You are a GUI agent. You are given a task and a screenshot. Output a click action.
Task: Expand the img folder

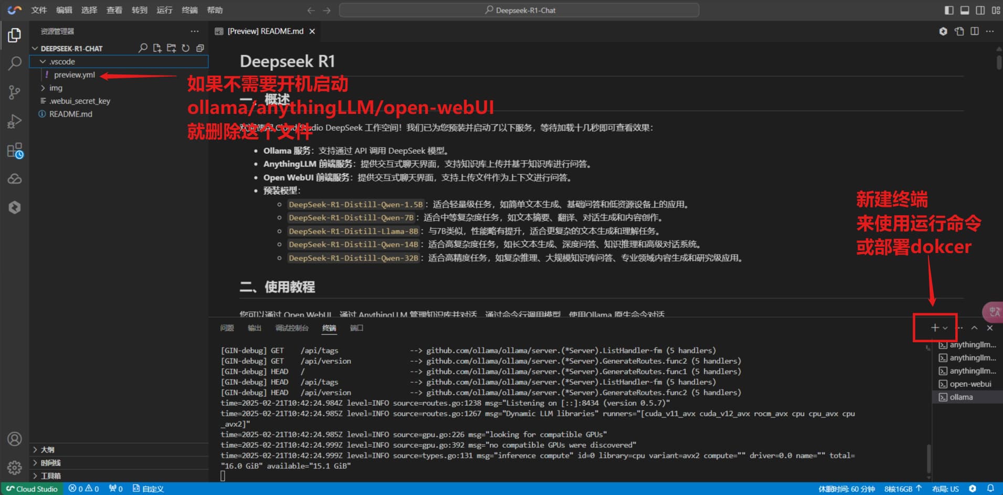click(43, 88)
